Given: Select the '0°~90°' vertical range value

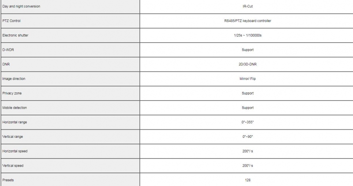Looking at the screenshot, I should tap(248, 137).
